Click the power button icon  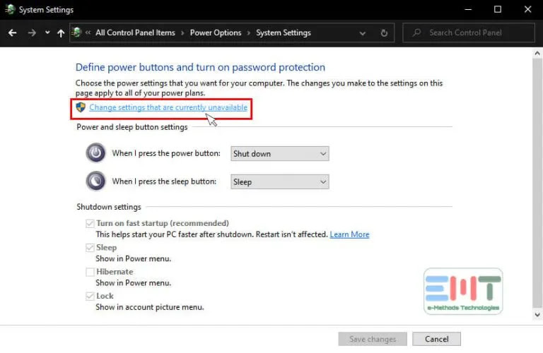(x=95, y=152)
